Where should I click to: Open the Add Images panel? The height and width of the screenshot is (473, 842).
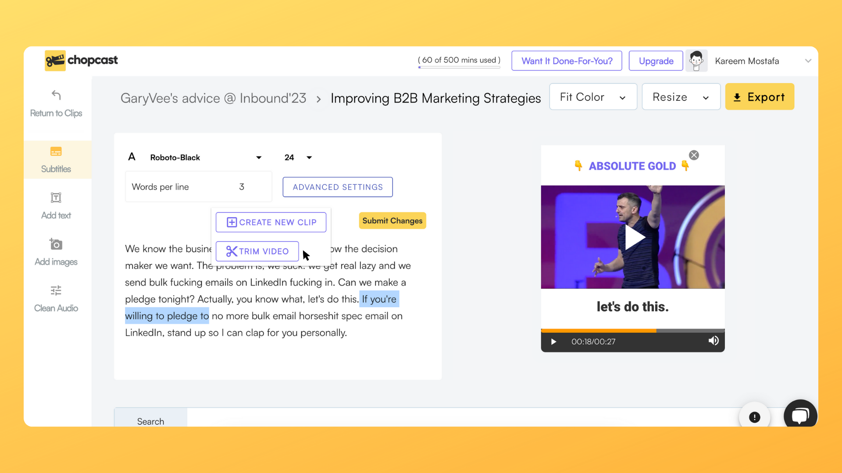(x=56, y=251)
